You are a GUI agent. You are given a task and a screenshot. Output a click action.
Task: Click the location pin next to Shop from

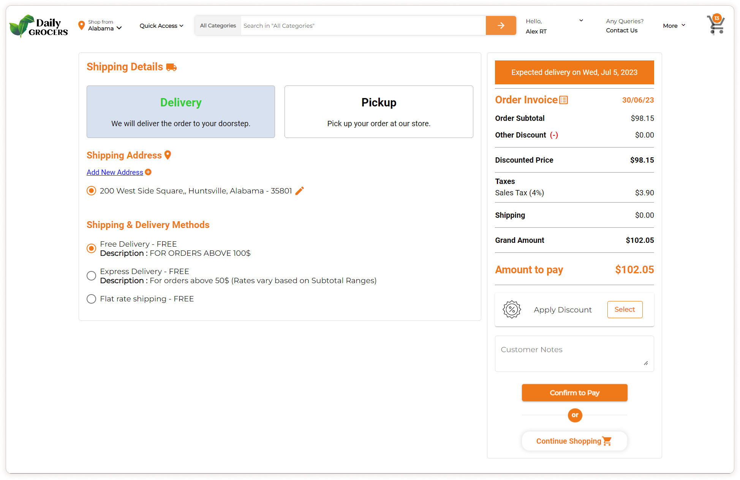click(81, 25)
